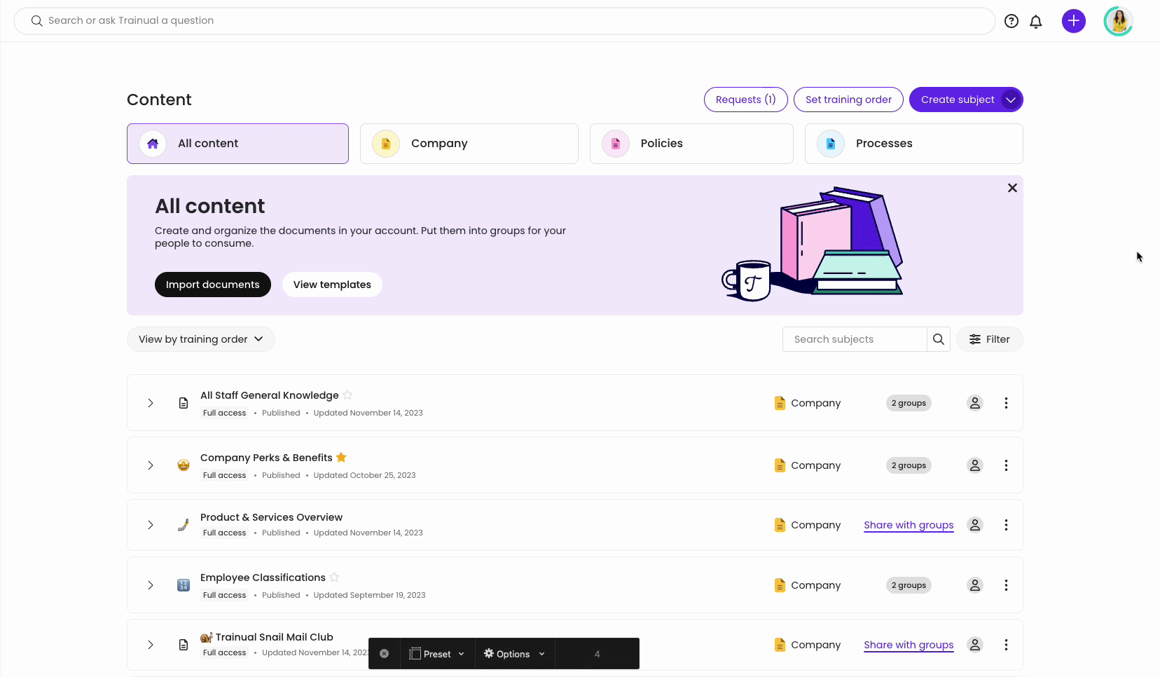
Task: Open three-dot menu for Company Perks & Benefits
Action: pyautogui.click(x=1006, y=465)
